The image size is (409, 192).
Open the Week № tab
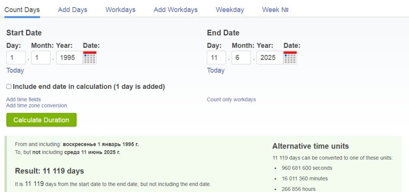(275, 10)
